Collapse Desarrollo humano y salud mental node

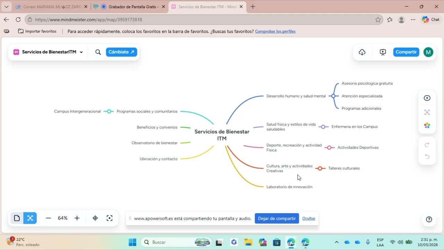[333, 96]
